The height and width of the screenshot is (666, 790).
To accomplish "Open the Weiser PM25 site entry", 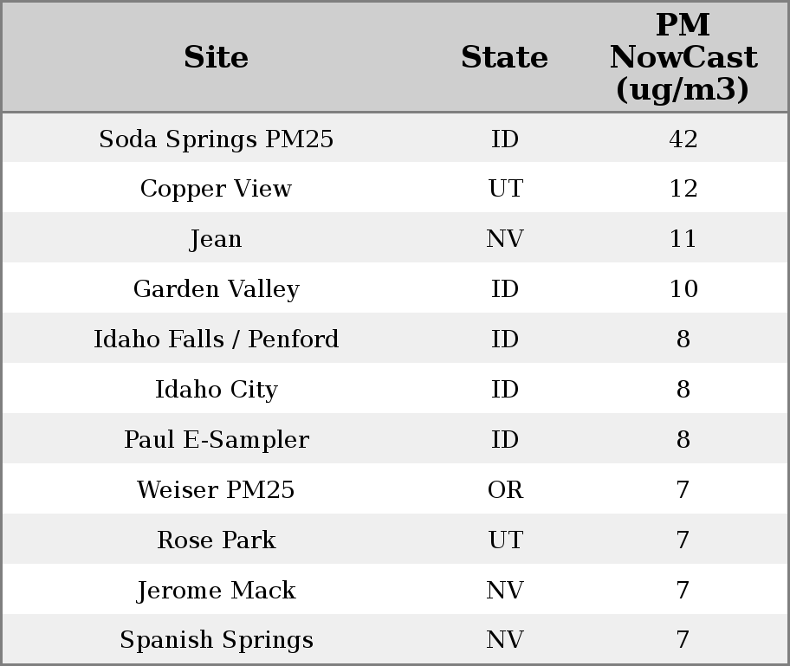I will [216, 490].
